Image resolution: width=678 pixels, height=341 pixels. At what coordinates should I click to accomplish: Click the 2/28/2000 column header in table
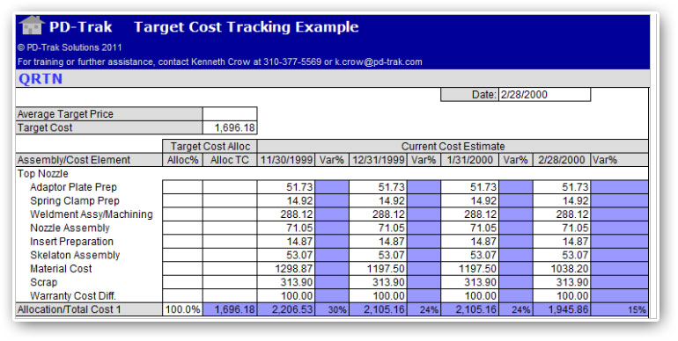coord(562,160)
